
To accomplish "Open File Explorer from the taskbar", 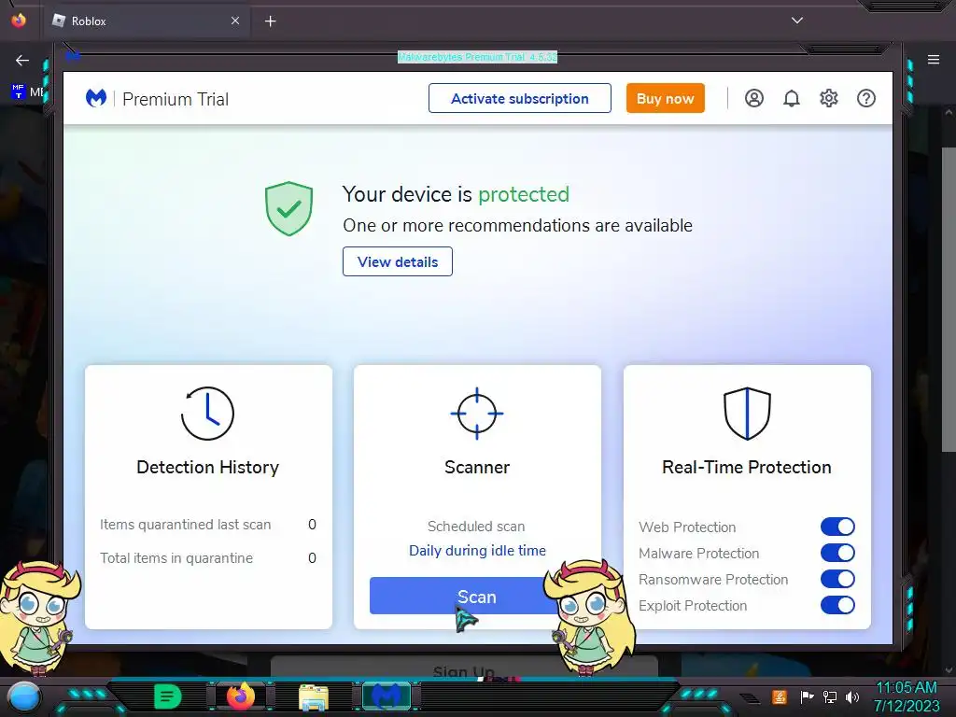I will tap(314, 696).
